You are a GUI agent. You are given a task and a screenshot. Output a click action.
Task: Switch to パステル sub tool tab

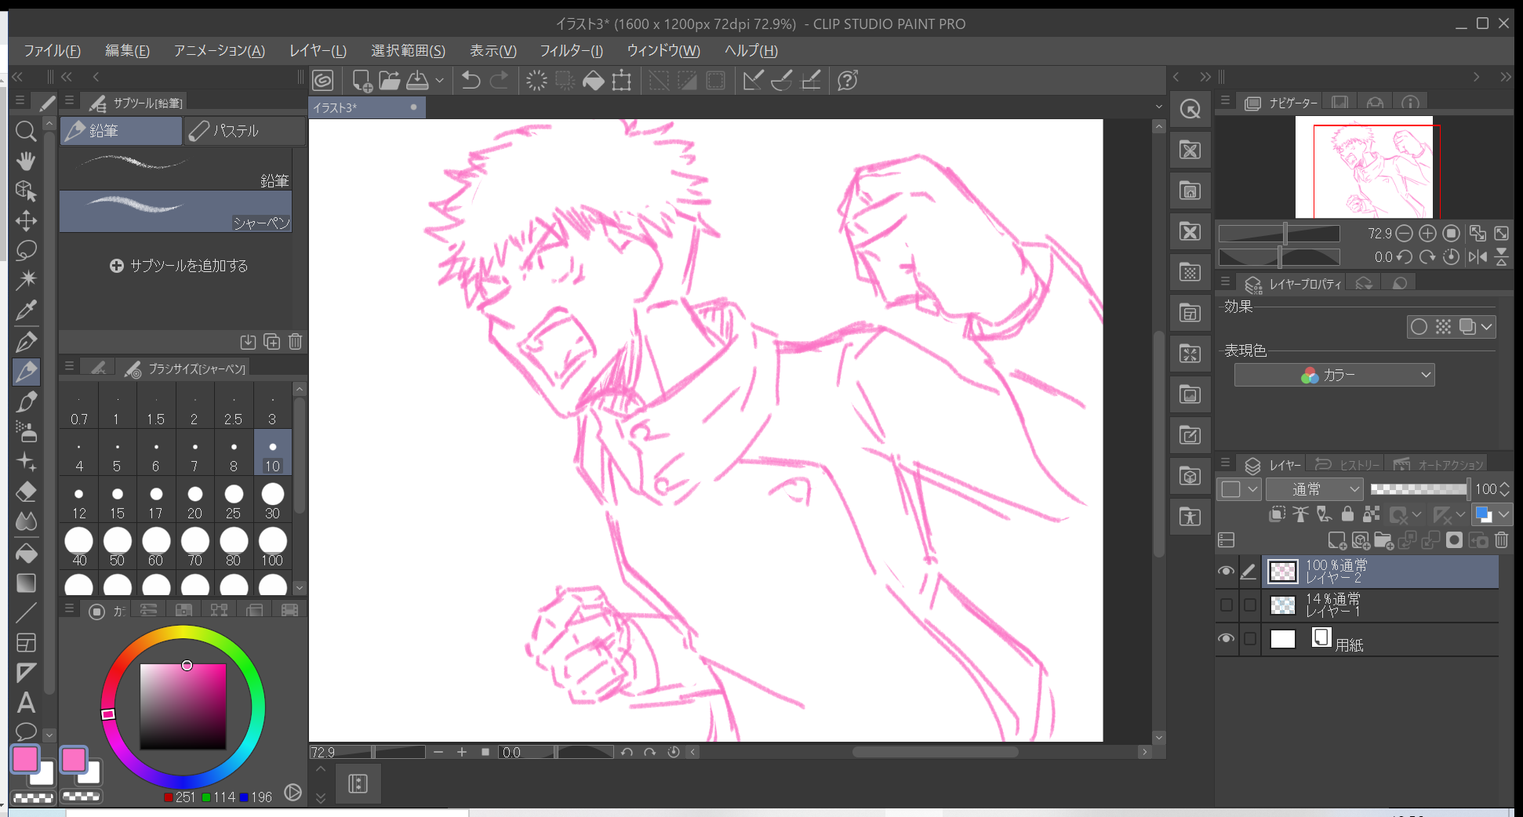pyautogui.click(x=245, y=131)
